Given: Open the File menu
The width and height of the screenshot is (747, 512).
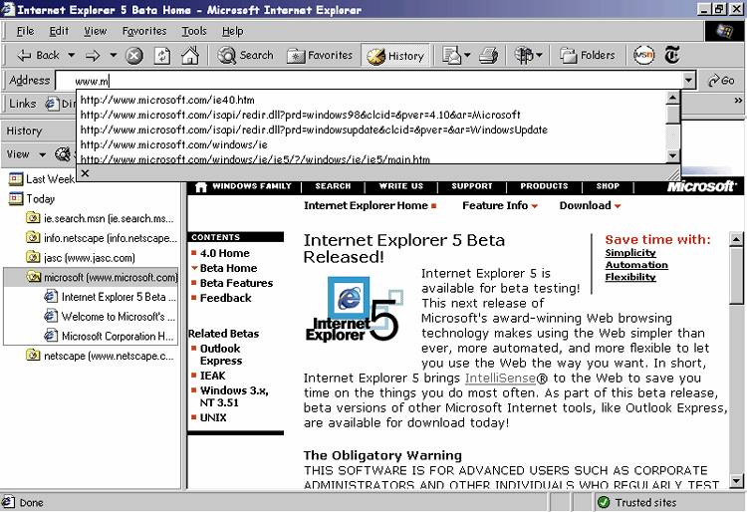Looking at the screenshot, I should pyautogui.click(x=25, y=31).
